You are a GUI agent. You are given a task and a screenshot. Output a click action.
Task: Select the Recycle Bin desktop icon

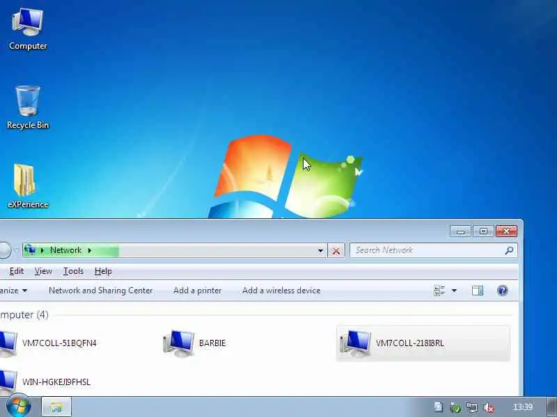[28, 108]
